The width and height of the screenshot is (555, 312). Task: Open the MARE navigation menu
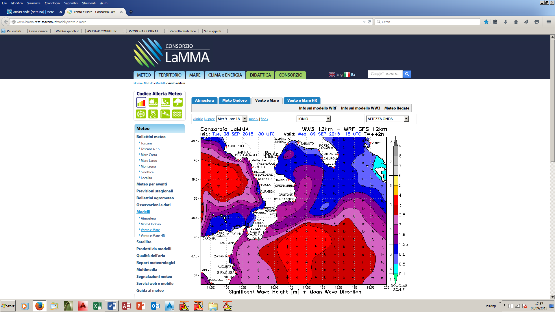point(195,75)
